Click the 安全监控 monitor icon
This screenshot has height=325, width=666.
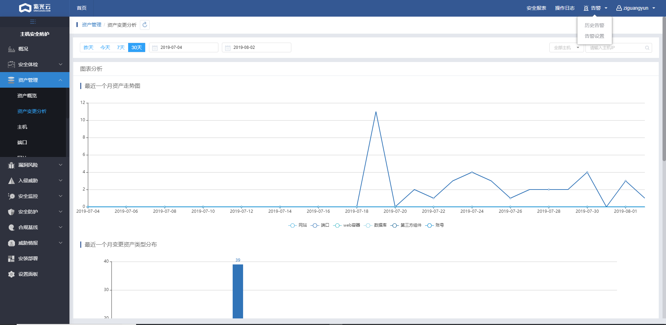(x=11, y=196)
